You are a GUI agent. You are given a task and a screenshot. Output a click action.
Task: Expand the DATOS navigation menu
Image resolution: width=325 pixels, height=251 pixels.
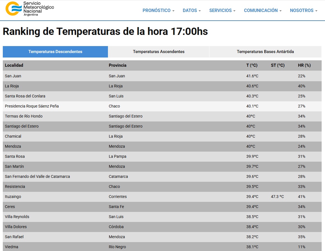(192, 11)
